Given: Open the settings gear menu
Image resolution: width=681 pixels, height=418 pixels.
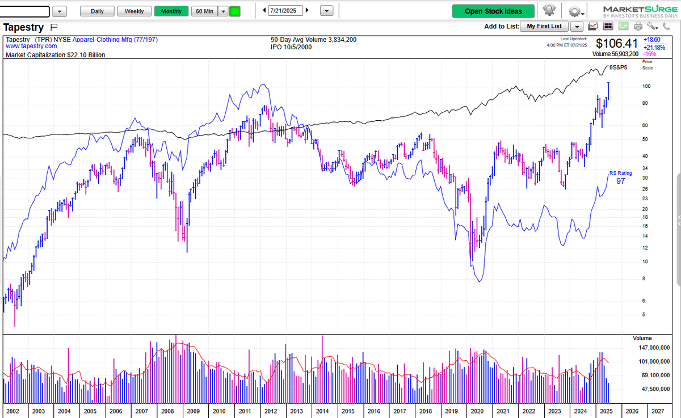Looking at the screenshot, I should click(577, 11).
